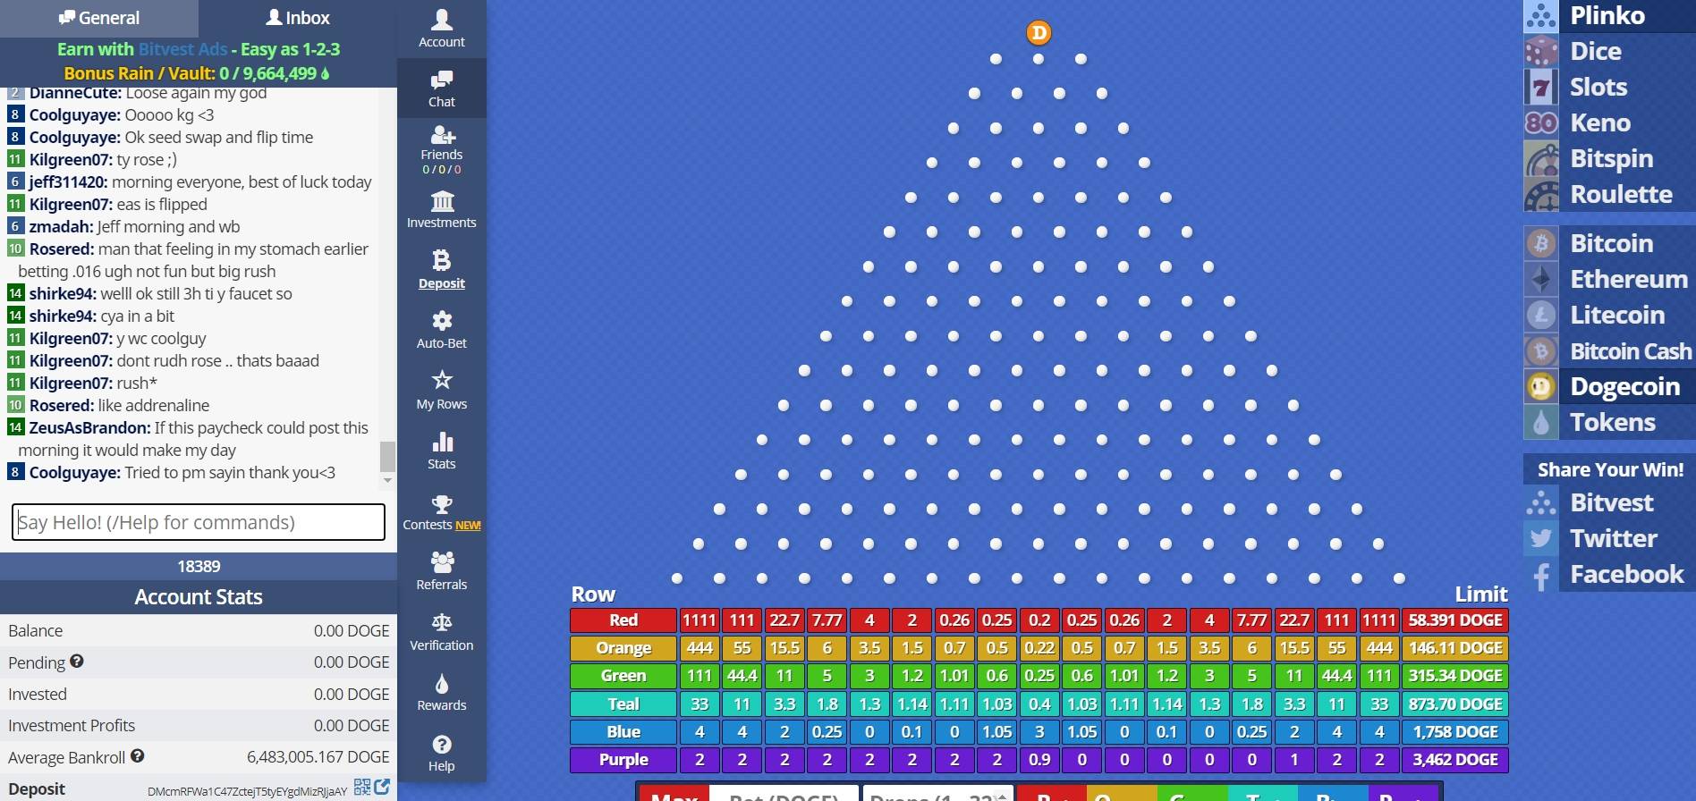Select the Teal row button
Image resolution: width=1696 pixels, height=801 pixels.
tap(623, 704)
